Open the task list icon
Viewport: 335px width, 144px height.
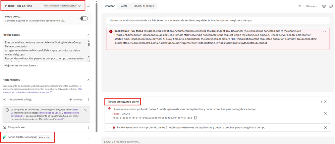299,6
